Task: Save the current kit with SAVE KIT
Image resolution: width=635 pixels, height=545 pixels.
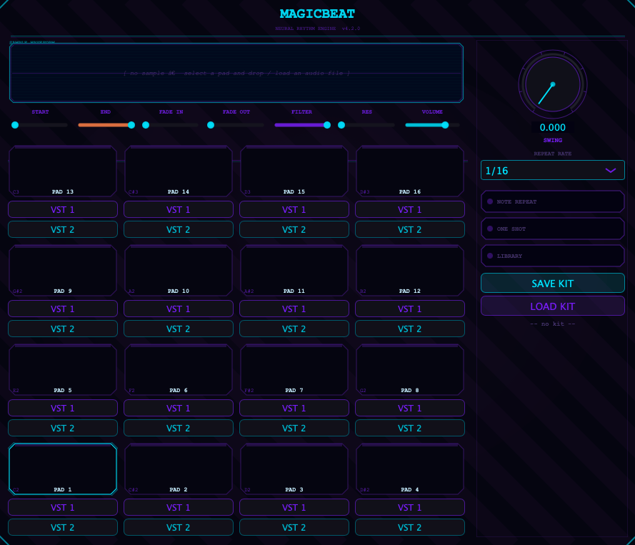Action: pos(552,283)
